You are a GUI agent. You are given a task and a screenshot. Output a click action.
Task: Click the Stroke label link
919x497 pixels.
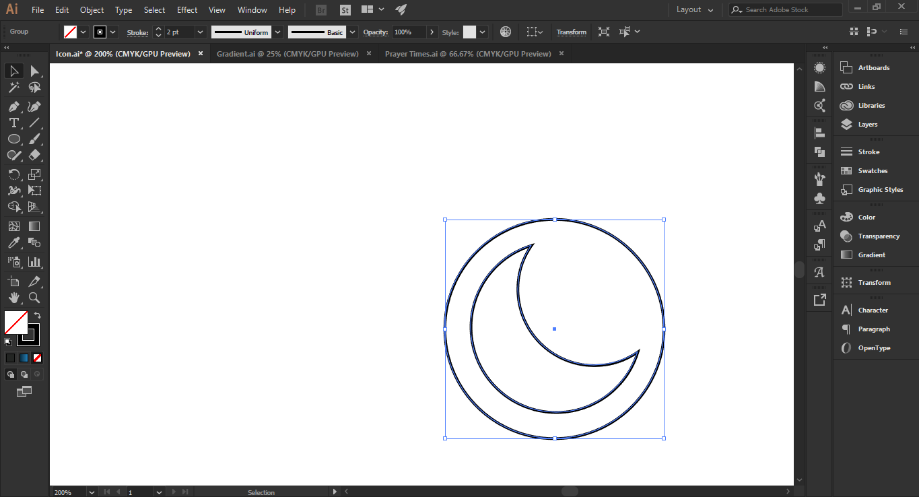pyautogui.click(x=137, y=32)
